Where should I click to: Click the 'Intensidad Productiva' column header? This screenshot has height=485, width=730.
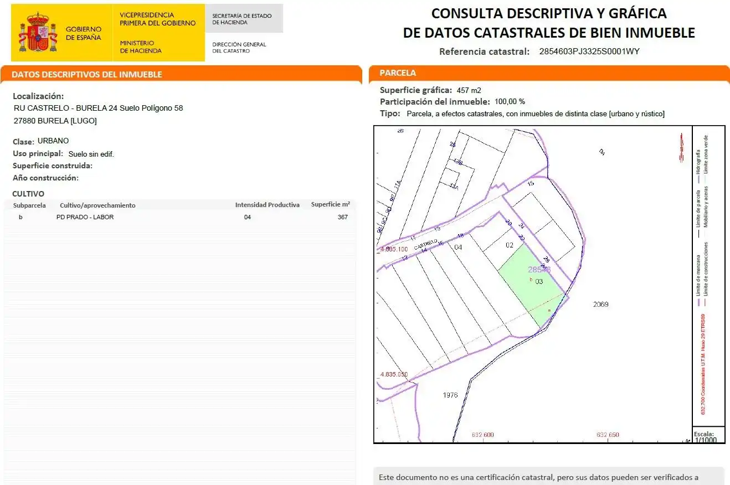268,205
